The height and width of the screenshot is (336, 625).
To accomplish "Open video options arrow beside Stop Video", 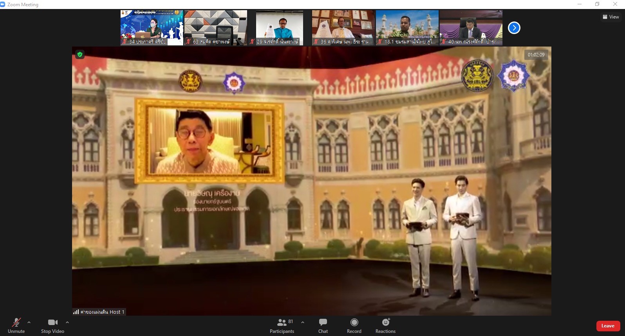I will click(x=67, y=322).
